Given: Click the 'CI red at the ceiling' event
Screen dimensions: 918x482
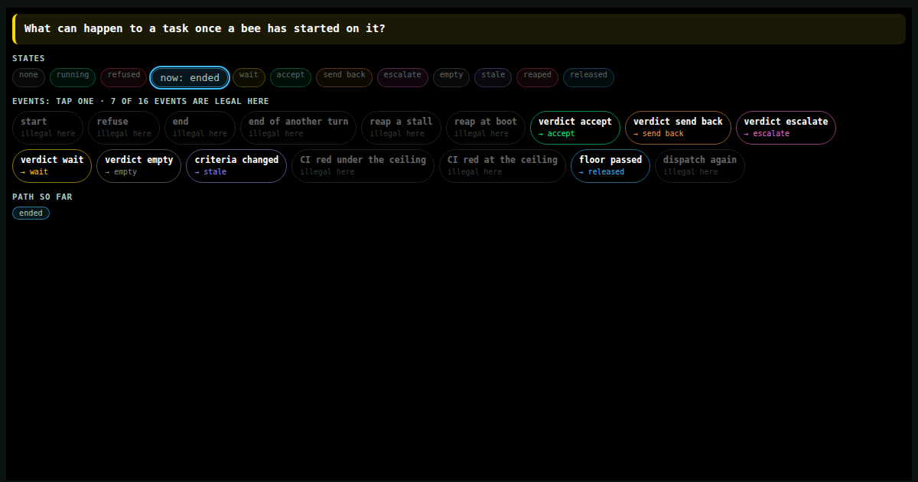Looking at the screenshot, I should click(503, 166).
